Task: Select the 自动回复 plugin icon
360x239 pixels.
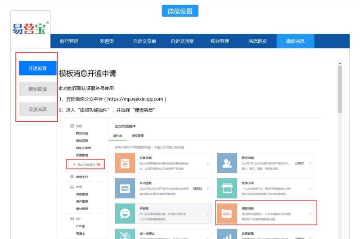Action: click(125, 188)
